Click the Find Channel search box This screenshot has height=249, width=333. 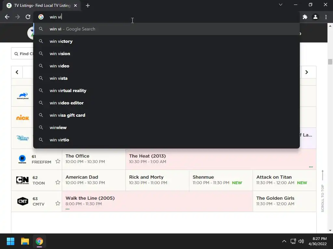tap(22, 53)
